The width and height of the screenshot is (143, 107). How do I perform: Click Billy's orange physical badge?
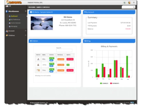click(x=61, y=59)
